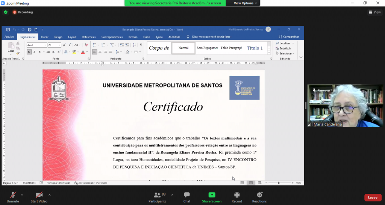Switch to the Inserir tab

pos(45,37)
